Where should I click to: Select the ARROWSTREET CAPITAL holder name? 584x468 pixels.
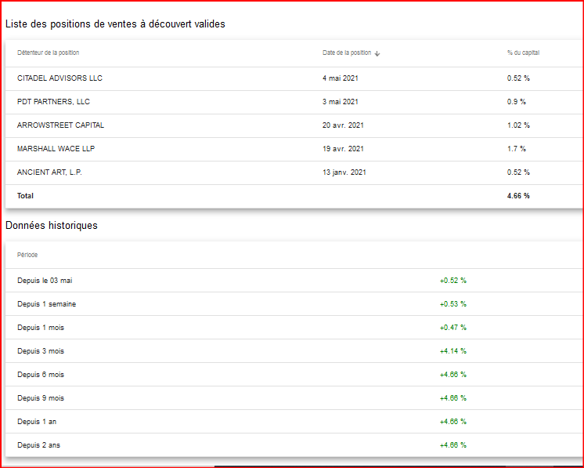[x=60, y=125]
